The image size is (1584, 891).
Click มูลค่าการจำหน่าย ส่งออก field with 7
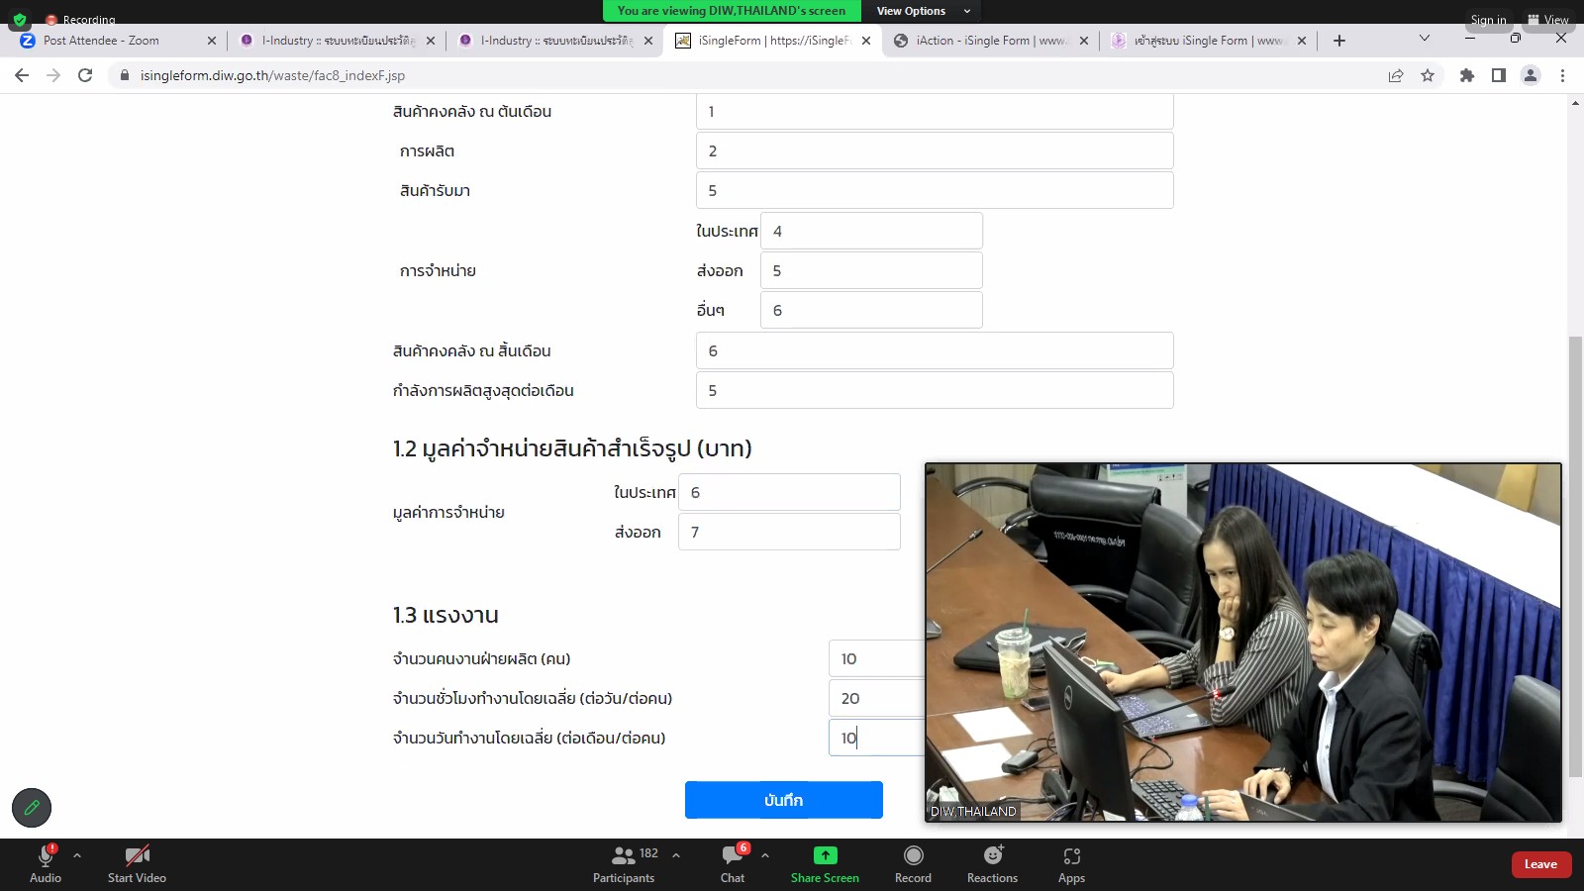(789, 532)
